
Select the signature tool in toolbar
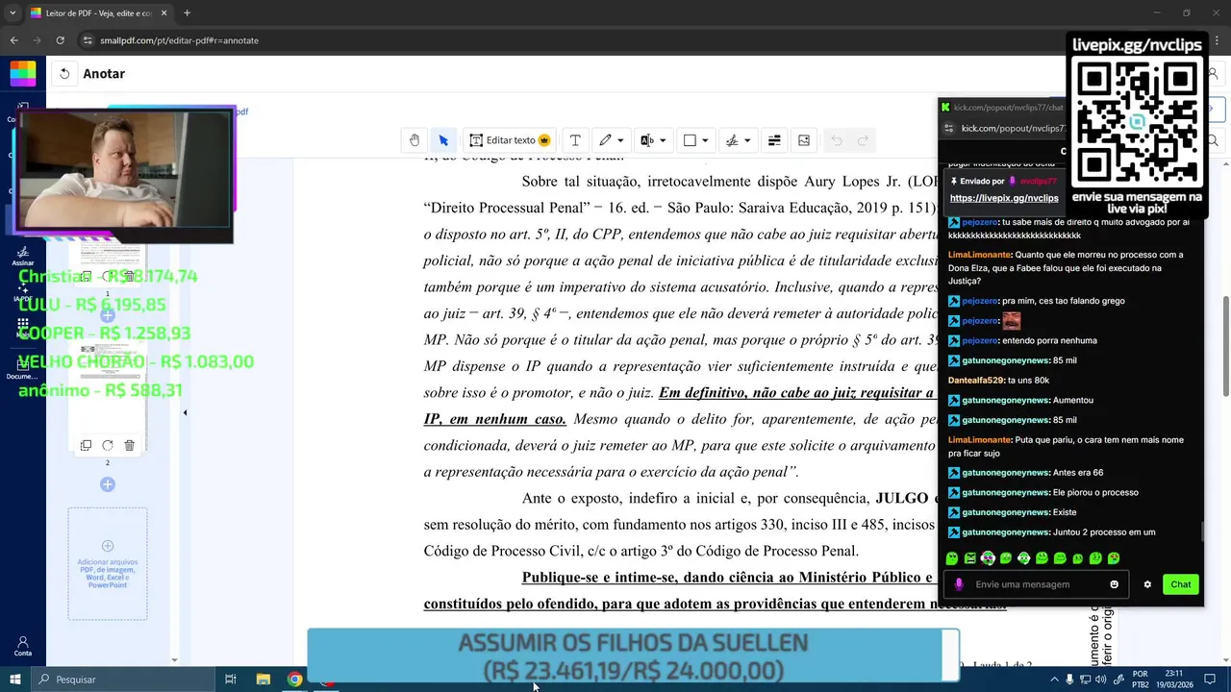click(x=732, y=140)
